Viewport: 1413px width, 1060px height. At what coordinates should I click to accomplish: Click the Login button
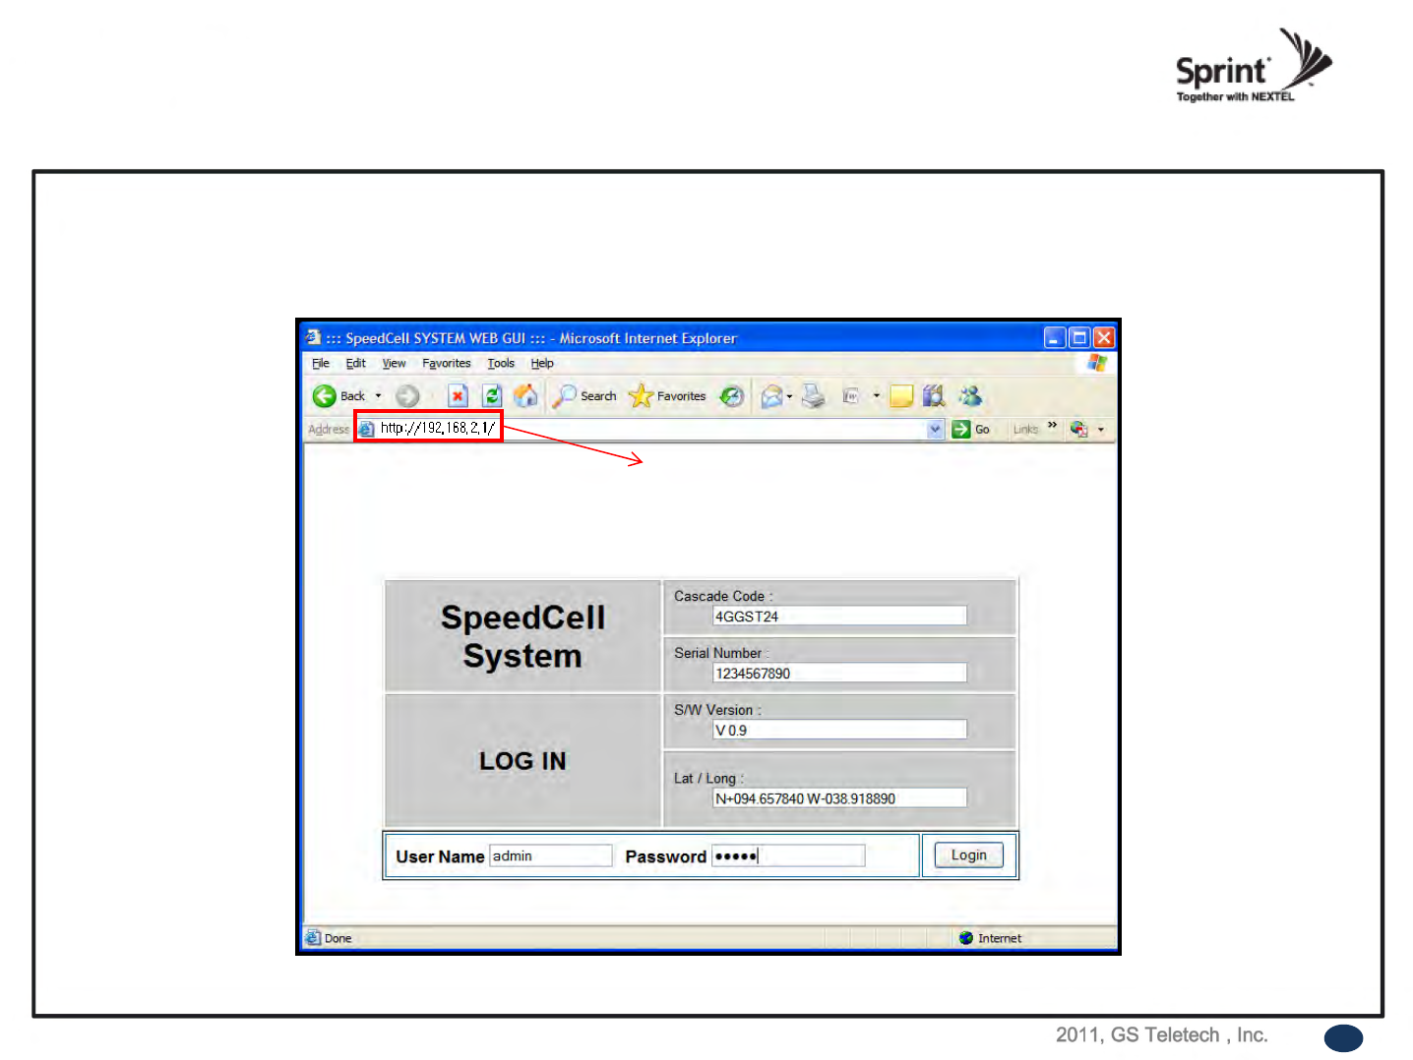(968, 855)
